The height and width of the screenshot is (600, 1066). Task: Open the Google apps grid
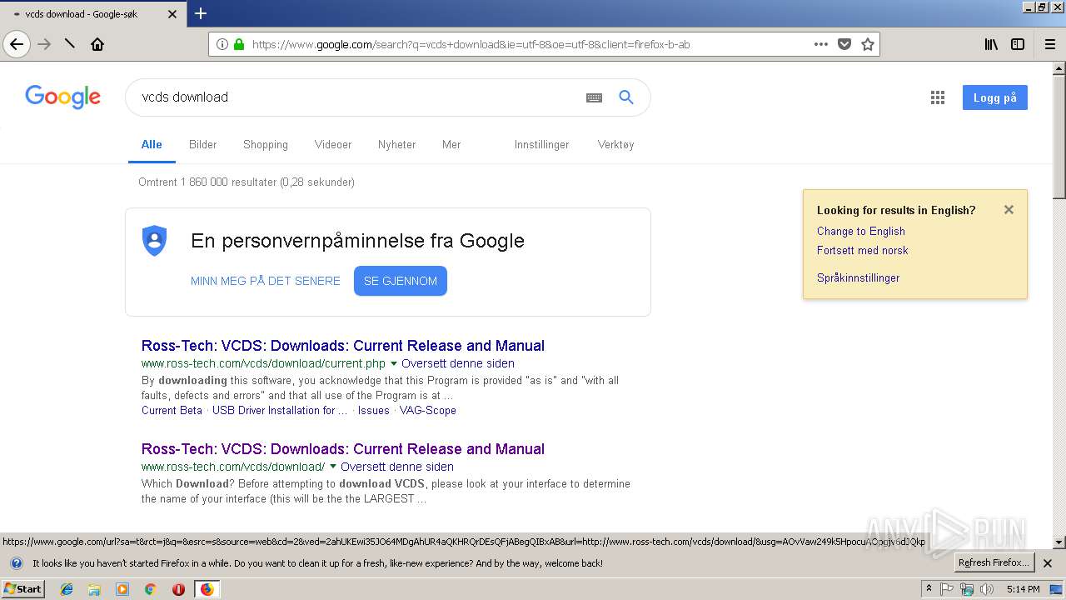938,97
